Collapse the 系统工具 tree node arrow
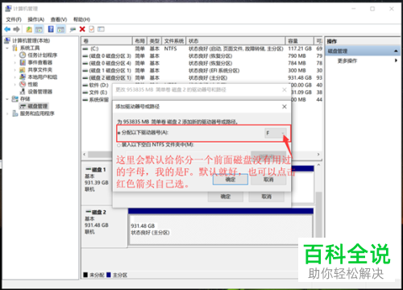The image size is (403, 290). (7, 48)
